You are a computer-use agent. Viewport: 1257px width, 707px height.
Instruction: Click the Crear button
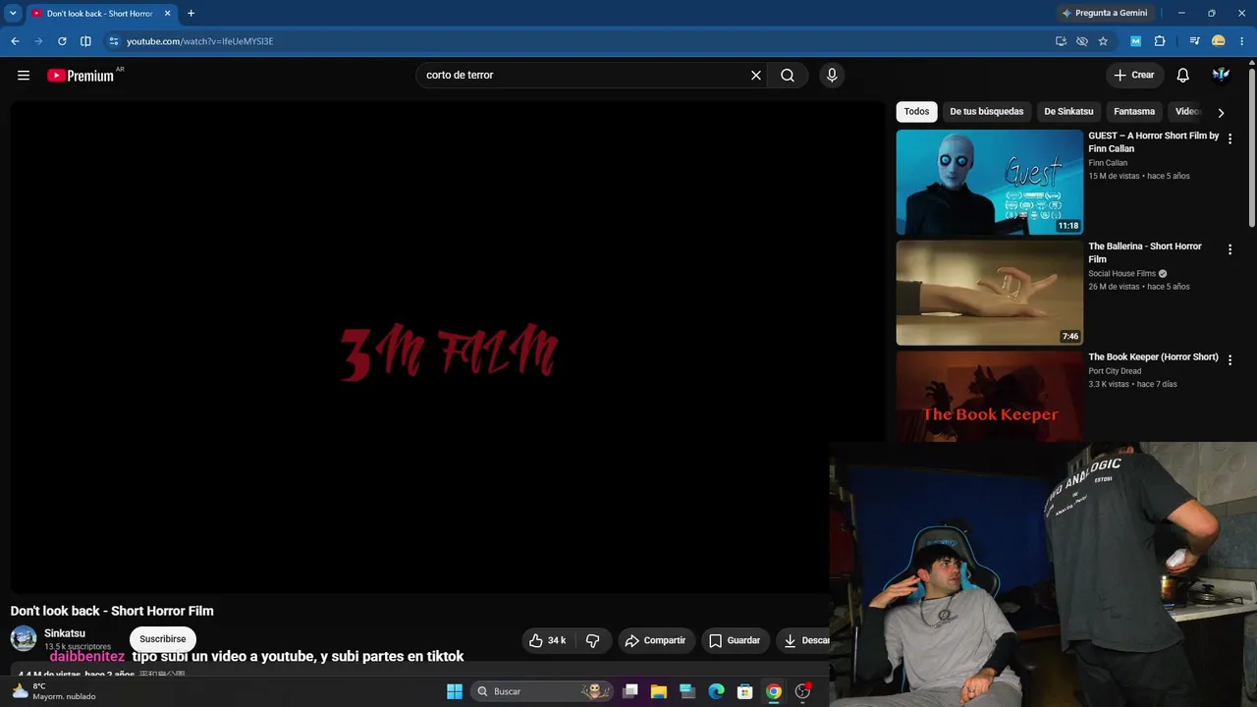(1134, 76)
